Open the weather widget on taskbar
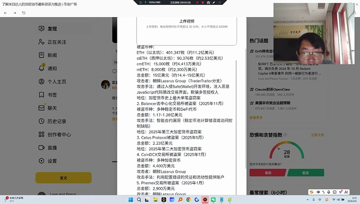Image resolution: width=360 pixels, height=204 pixels. tap(14, 199)
